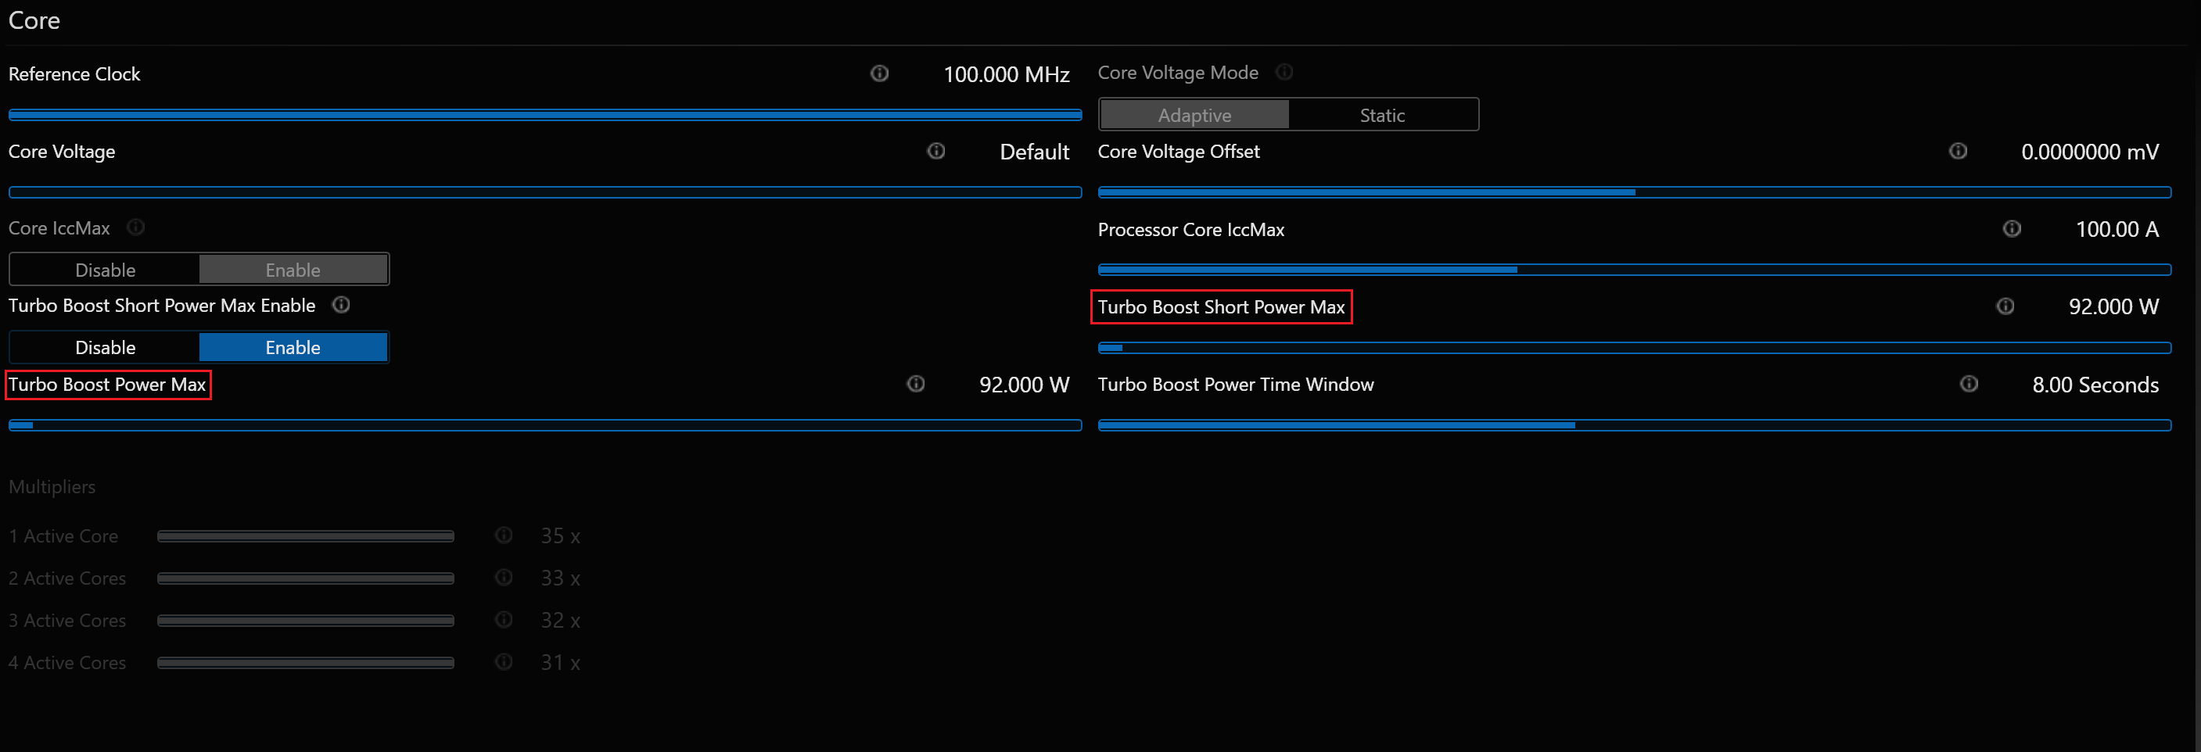2201x752 pixels.
Task: Click the 32 x multiplier value
Action: pos(561,621)
